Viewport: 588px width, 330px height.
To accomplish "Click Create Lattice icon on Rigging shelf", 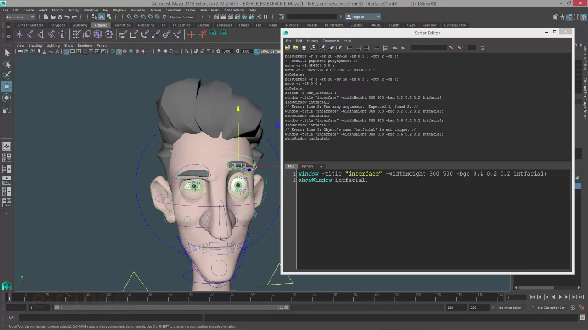I will click(98, 34).
